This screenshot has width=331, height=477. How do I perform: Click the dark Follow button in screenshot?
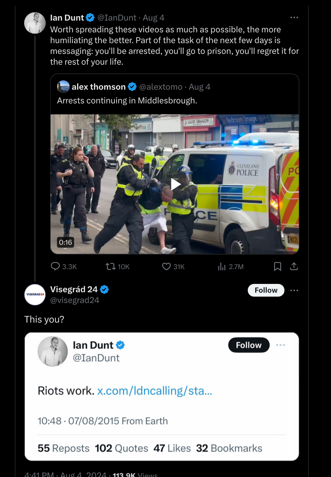point(249,345)
